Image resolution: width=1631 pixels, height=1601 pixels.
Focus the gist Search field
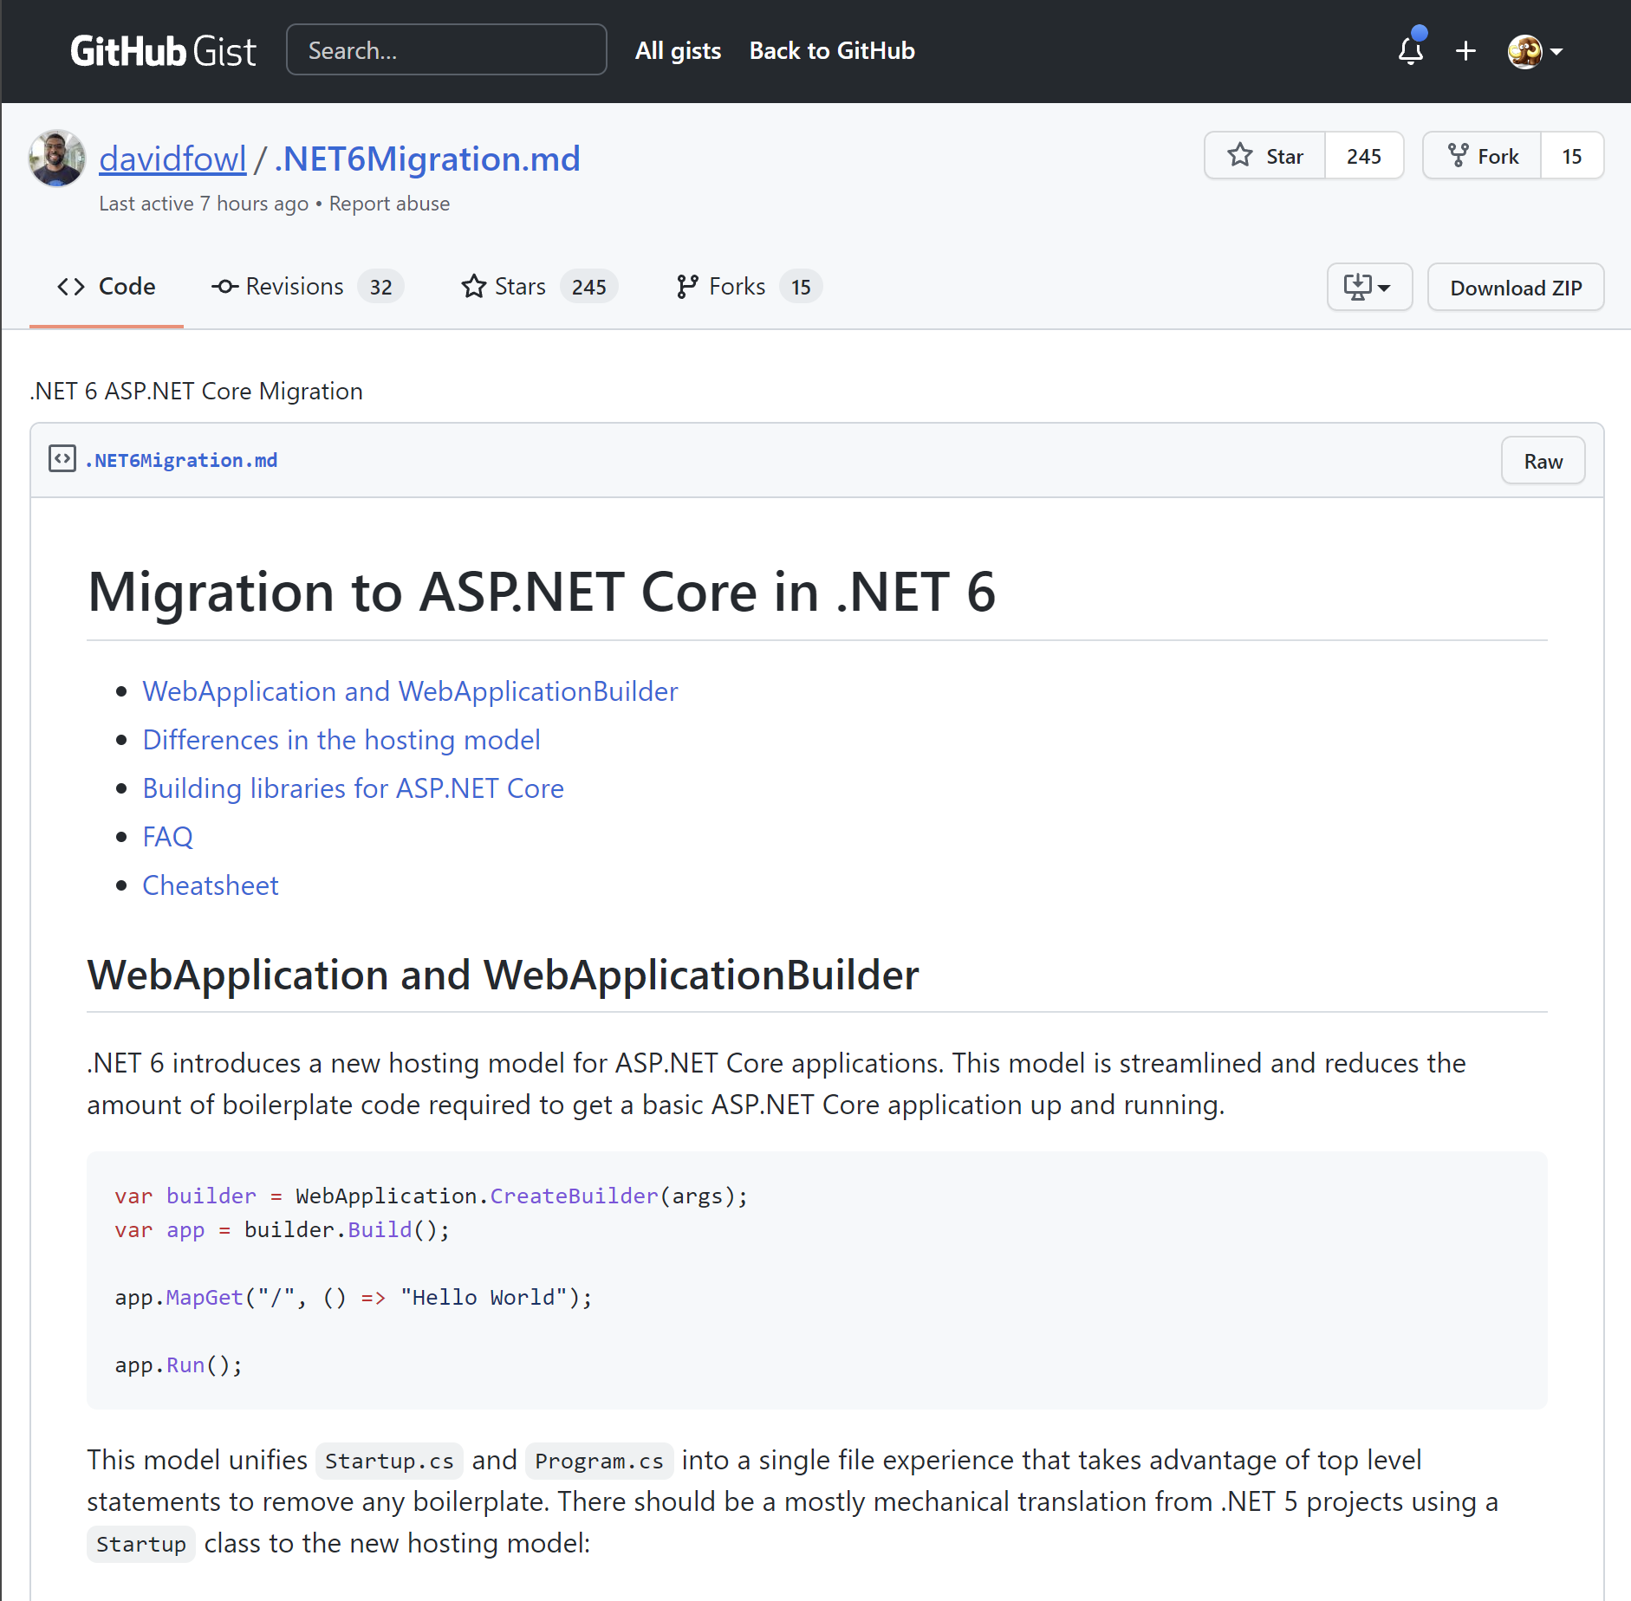(446, 50)
